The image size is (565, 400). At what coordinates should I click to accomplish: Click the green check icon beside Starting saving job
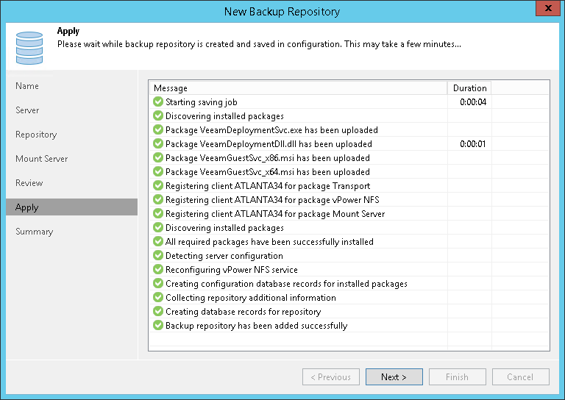point(158,101)
